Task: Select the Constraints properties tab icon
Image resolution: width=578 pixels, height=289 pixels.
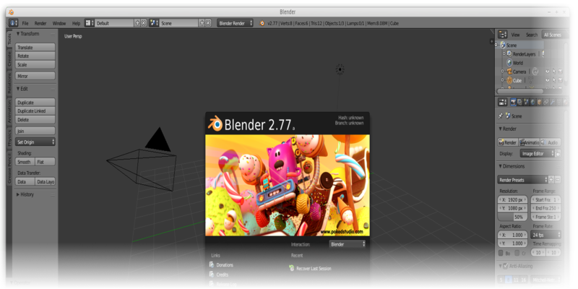Action: click(x=546, y=102)
